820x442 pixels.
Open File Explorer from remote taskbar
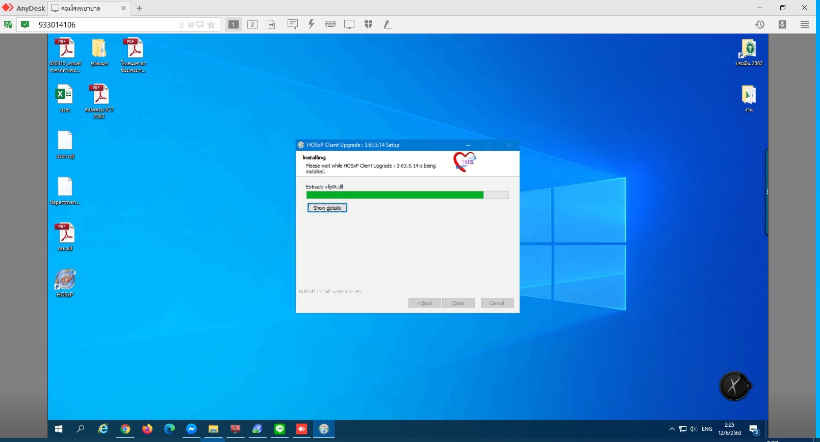pos(213,429)
